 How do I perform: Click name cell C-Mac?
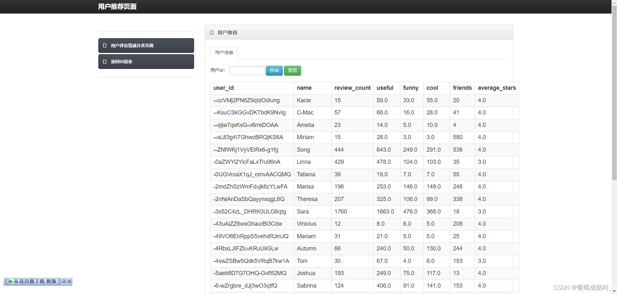coord(305,113)
